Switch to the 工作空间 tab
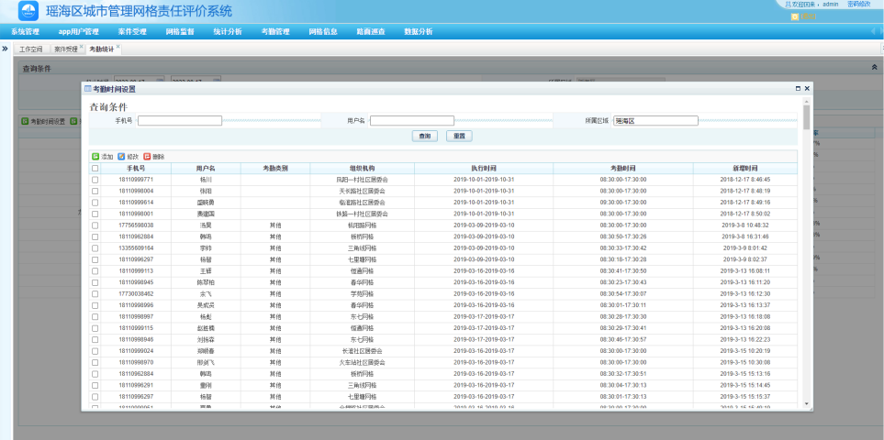This screenshot has width=884, height=440. [31, 49]
